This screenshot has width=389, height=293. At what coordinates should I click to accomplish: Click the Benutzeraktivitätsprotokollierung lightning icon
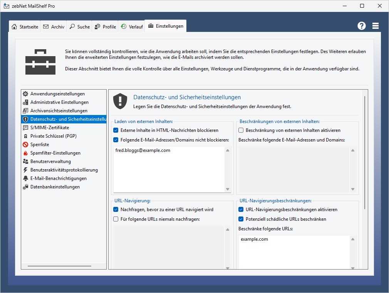25,170
